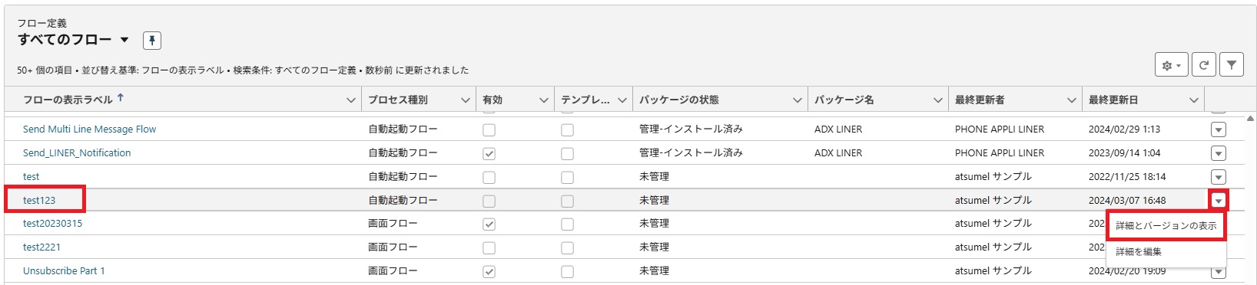Image resolution: width=1257 pixels, height=285 pixels.
Task: Open the filter panel funnel icon
Action: click(x=1231, y=65)
